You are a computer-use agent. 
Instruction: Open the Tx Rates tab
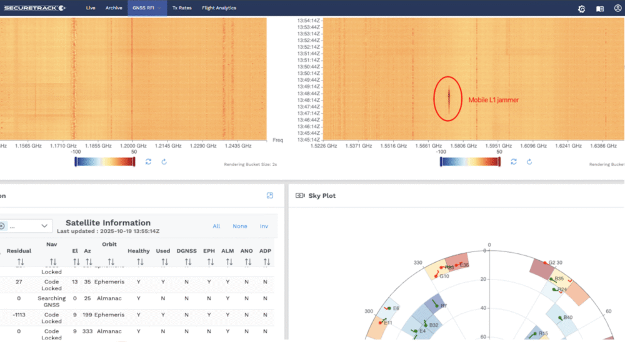tap(182, 8)
